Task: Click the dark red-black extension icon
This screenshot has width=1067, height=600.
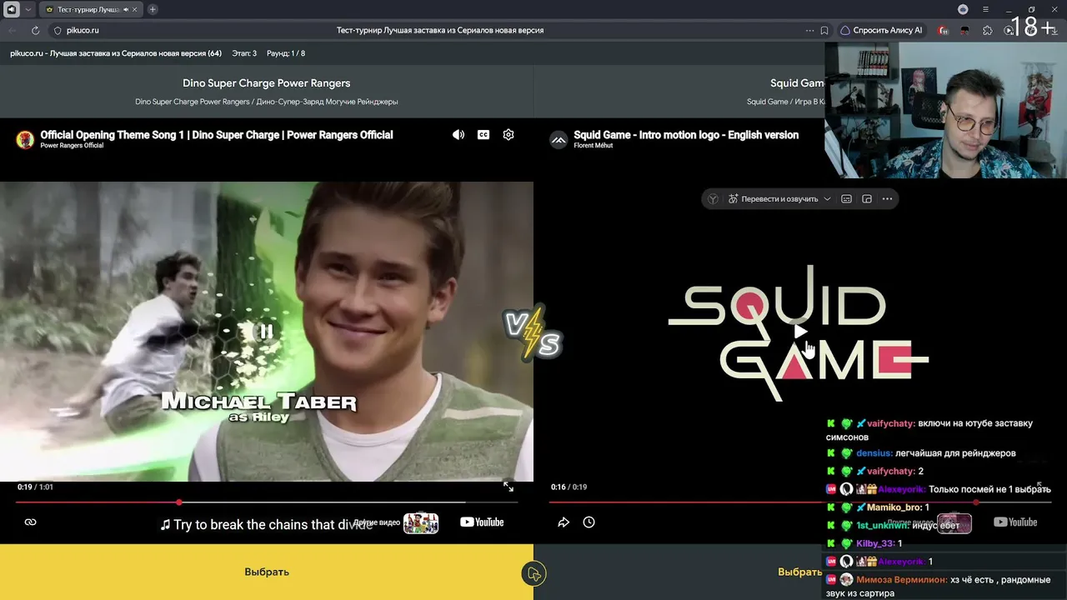Action: pos(965,30)
